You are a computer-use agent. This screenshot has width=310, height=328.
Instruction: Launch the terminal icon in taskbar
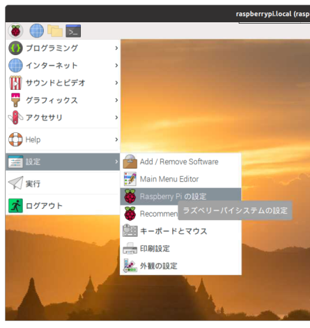point(73,31)
